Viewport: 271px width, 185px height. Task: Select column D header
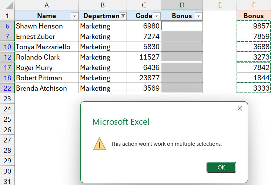click(182, 5)
